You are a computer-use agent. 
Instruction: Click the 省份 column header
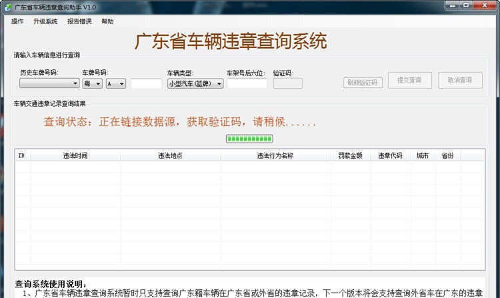click(x=448, y=155)
